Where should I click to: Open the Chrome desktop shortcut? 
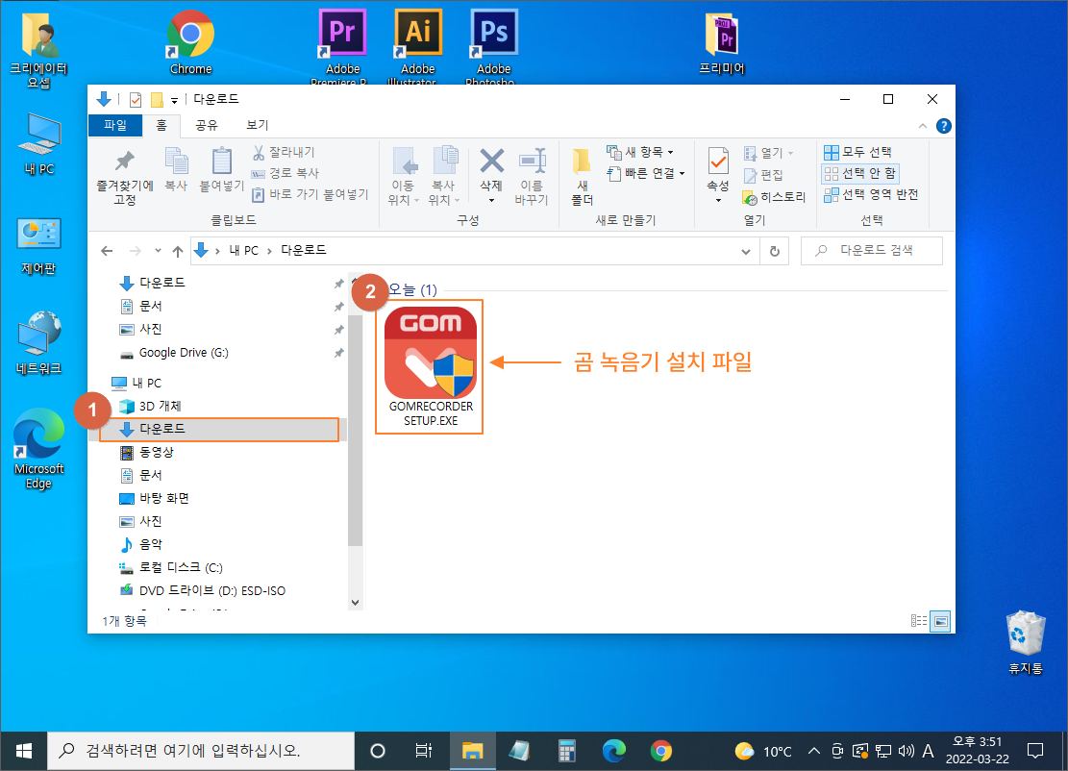click(190, 43)
